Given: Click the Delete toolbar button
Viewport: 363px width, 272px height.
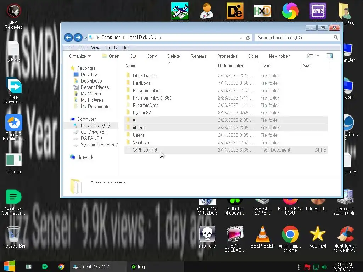Looking at the screenshot, I should [173, 56].
